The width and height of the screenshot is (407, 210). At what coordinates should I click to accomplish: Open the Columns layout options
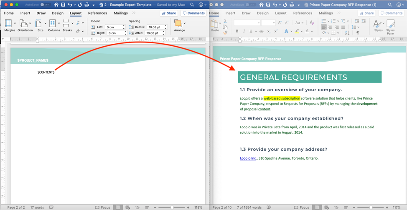click(54, 26)
